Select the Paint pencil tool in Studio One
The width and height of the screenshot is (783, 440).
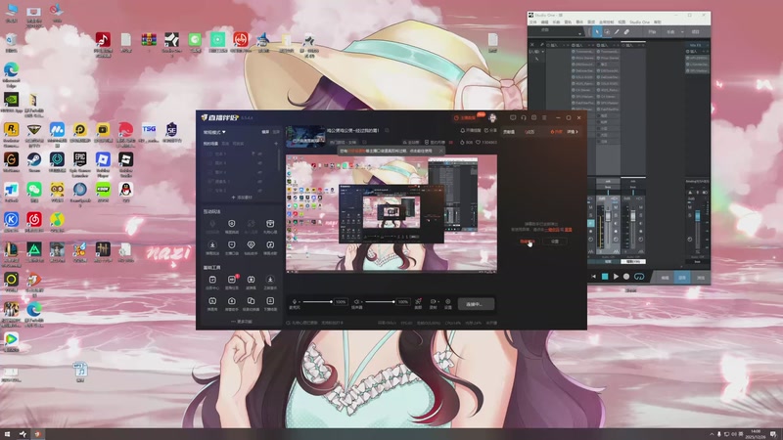(617, 31)
